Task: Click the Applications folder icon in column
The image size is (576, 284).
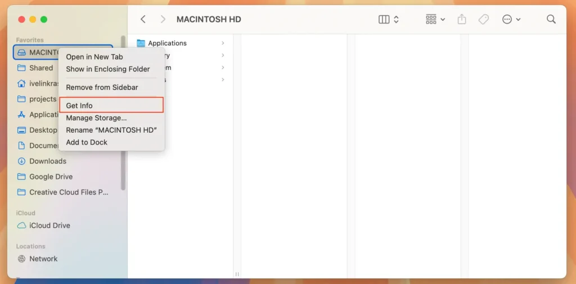Action: (x=141, y=43)
